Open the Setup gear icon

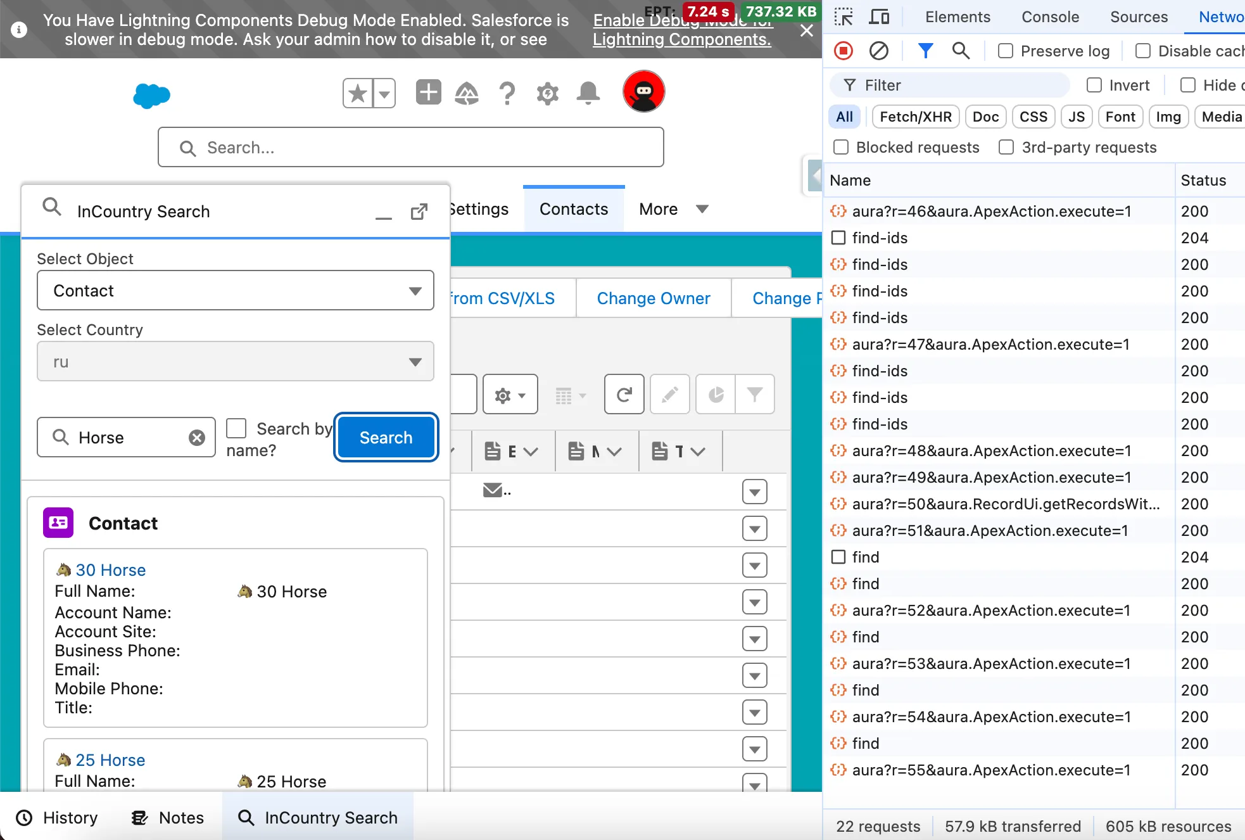(547, 94)
